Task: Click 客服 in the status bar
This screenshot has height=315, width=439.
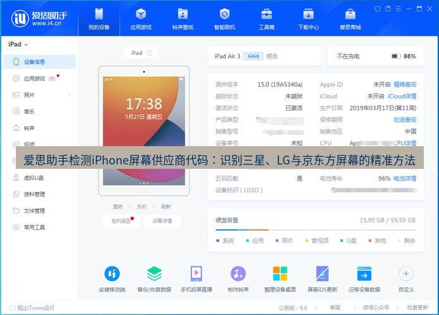Action: click(x=335, y=307)
